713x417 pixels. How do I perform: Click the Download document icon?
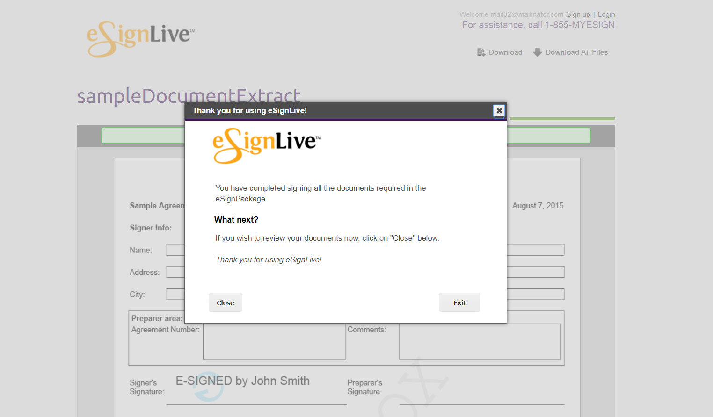(x=481, y=52)
